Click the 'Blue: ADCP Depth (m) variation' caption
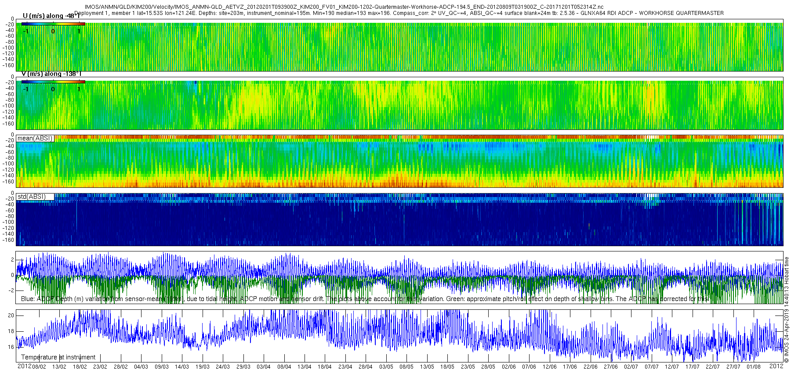Image resolution: width=791 pixels, height=373 pixels. (365, 299)
